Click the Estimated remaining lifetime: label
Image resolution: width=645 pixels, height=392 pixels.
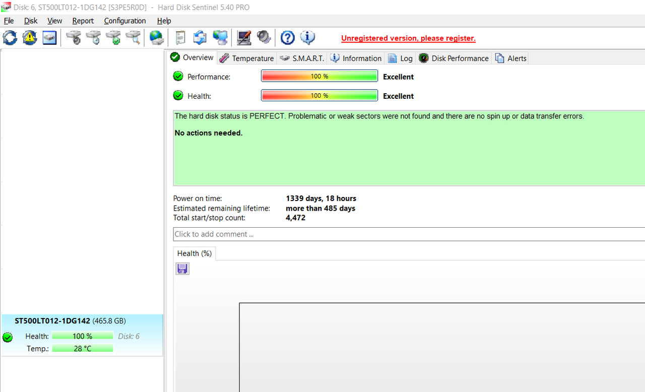coord(222,208)
